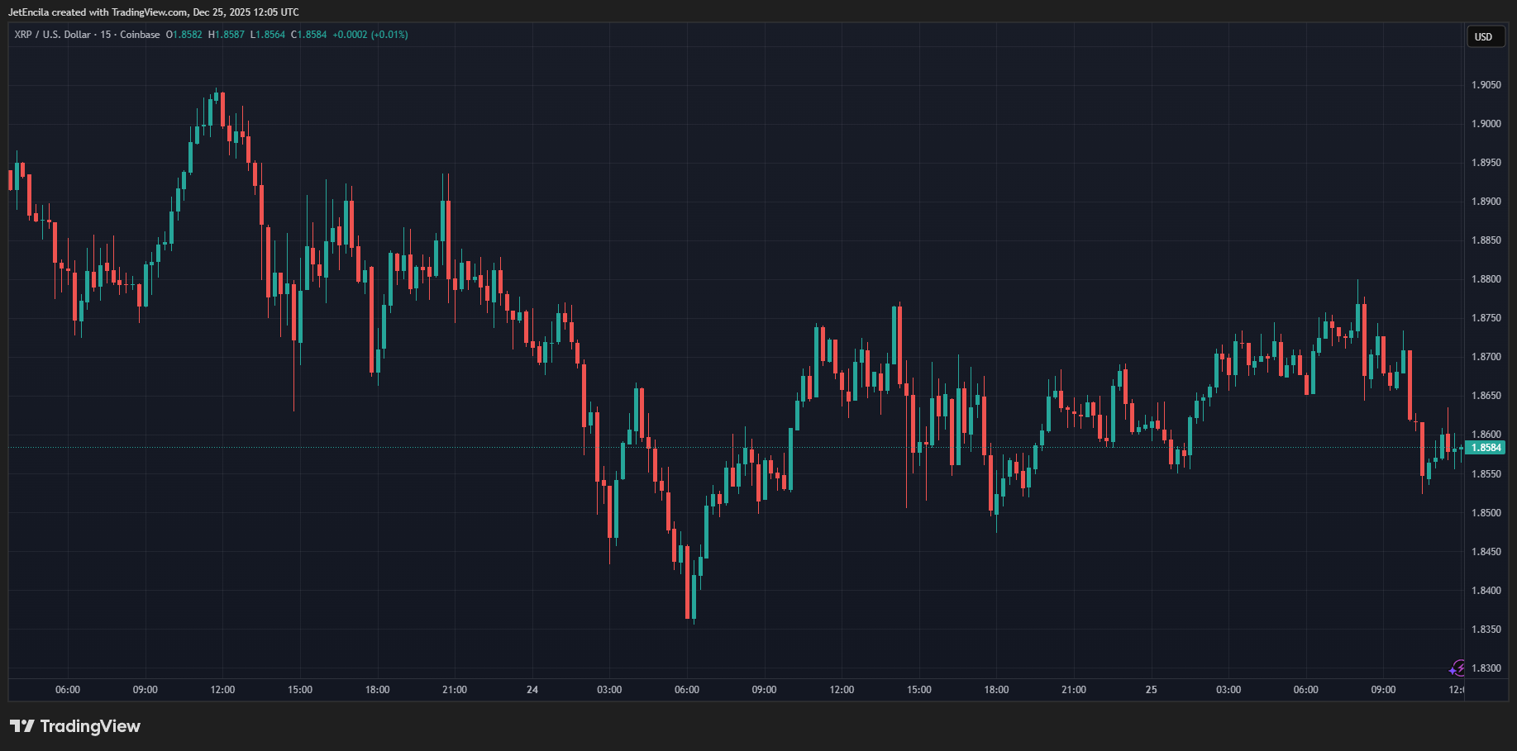Click the highlighted current price tag 1.8584

[x=1486, y=448]
